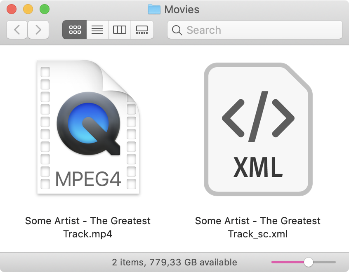Click the Movies folder icon in title bar

154,9
